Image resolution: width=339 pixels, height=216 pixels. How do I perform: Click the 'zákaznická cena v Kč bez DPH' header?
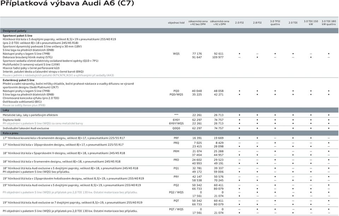pyautogui.click(x=198, y=23)
